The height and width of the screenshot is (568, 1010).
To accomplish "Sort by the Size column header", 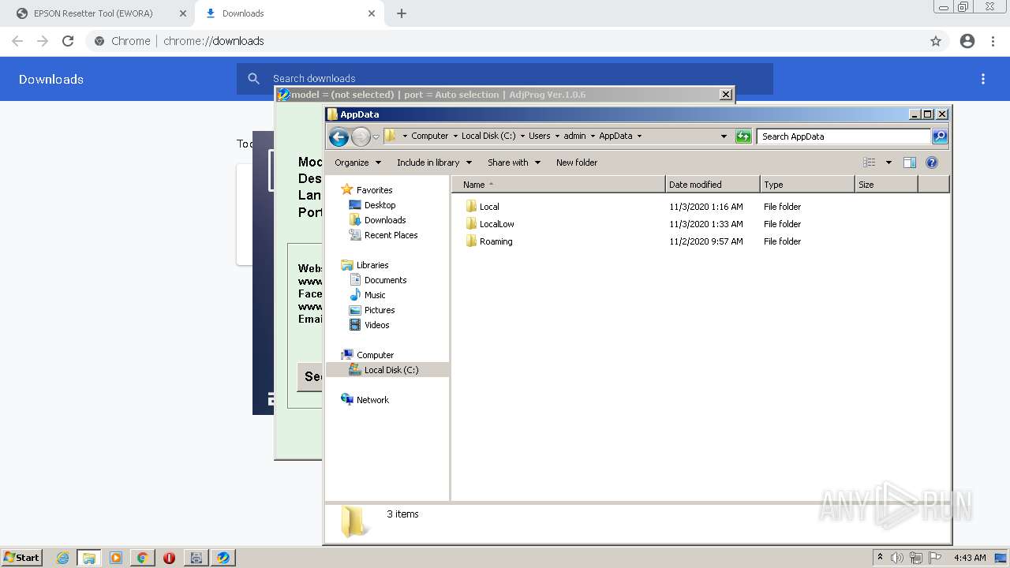I will (886, 185).
